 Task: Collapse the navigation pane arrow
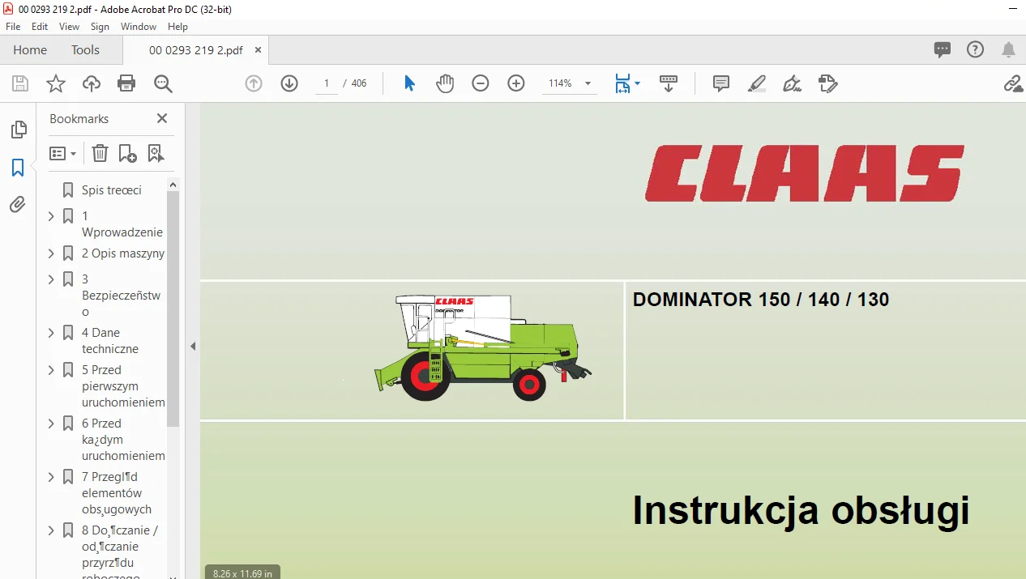[x=193, y=346]
